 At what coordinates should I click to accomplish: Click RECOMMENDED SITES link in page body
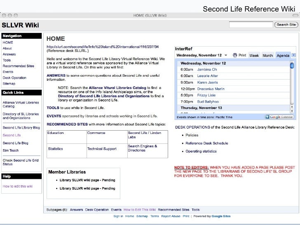click(x=67, y=124)
